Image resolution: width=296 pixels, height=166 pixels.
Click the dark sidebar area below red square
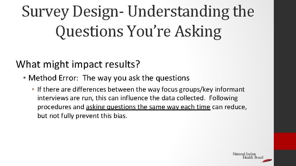coord(285,158)
